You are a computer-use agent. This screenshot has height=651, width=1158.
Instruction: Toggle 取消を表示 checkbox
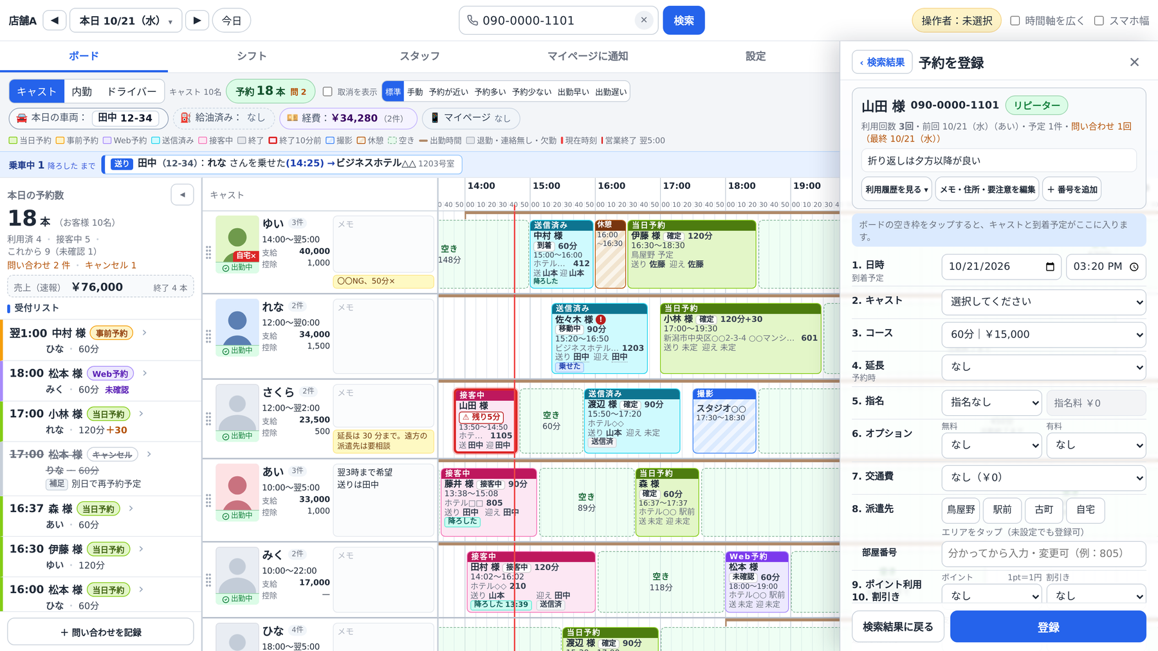(327, 92)
